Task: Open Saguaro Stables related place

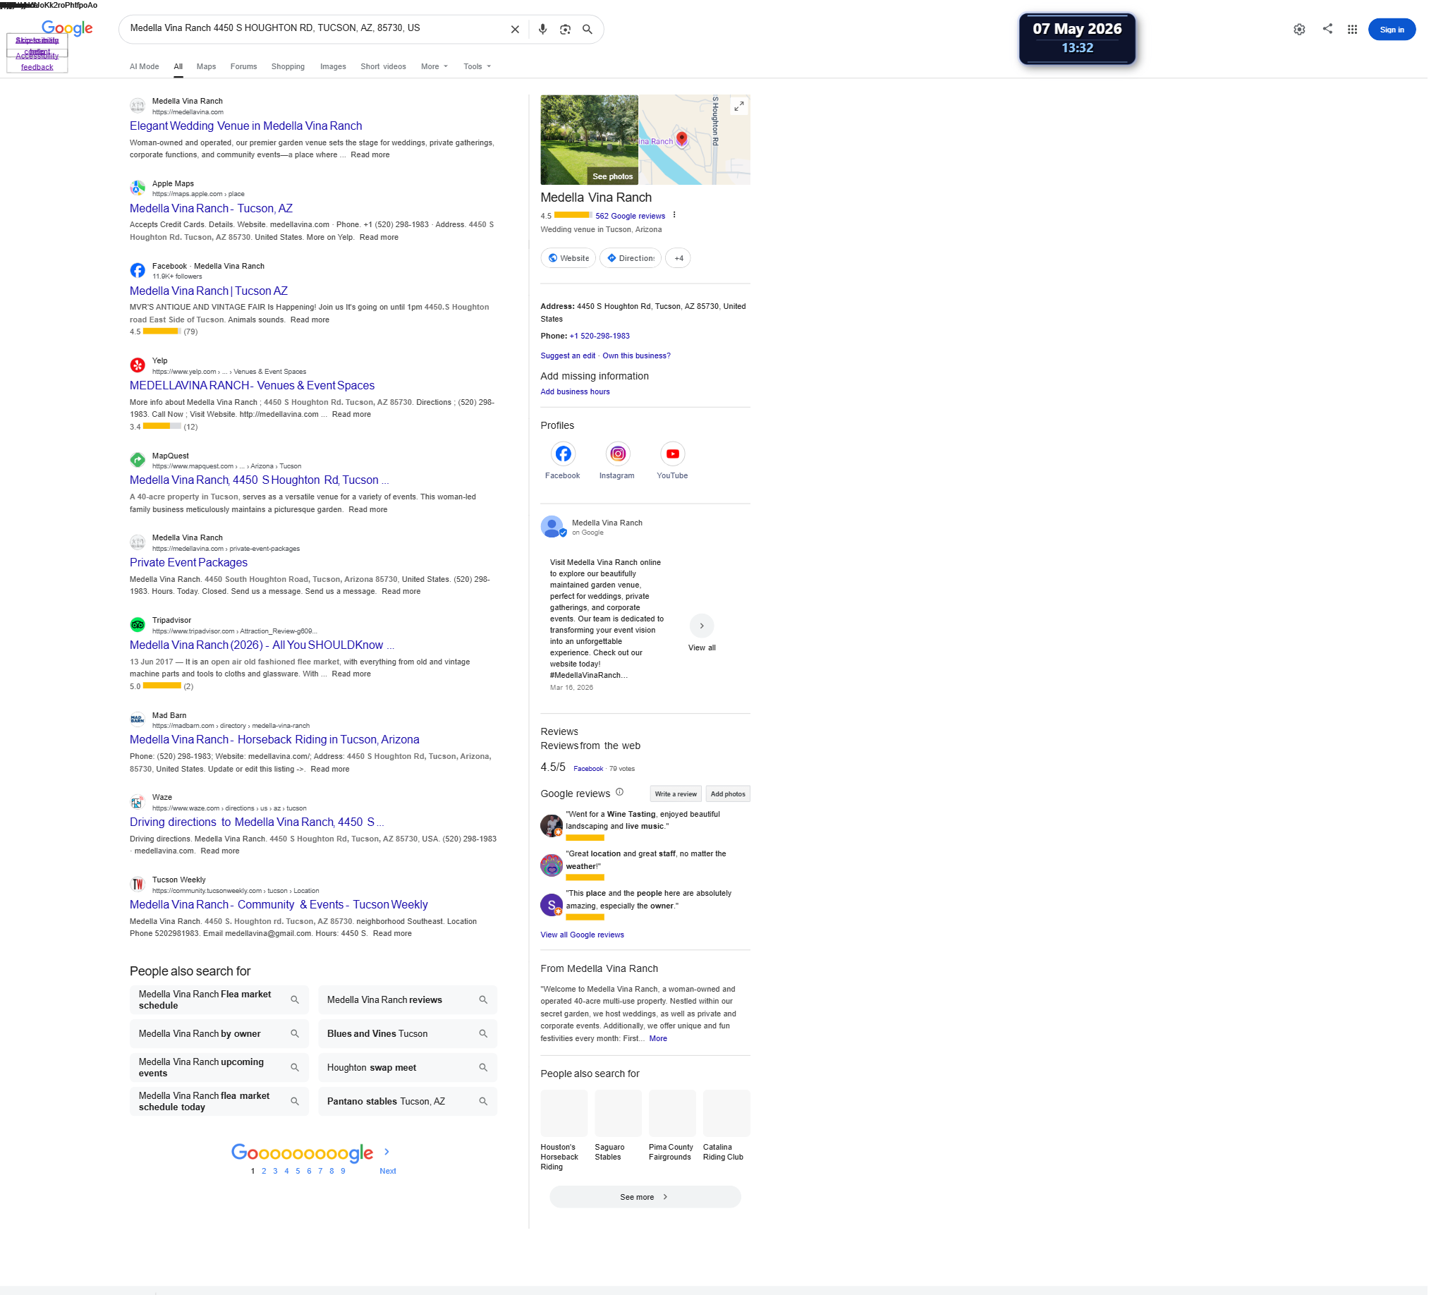Action: tap(618, 1126)
